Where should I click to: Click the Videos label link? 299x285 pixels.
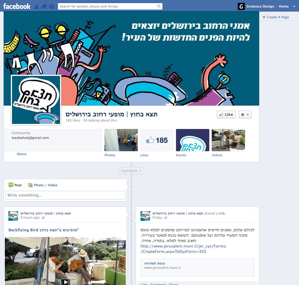pos(217,155)
